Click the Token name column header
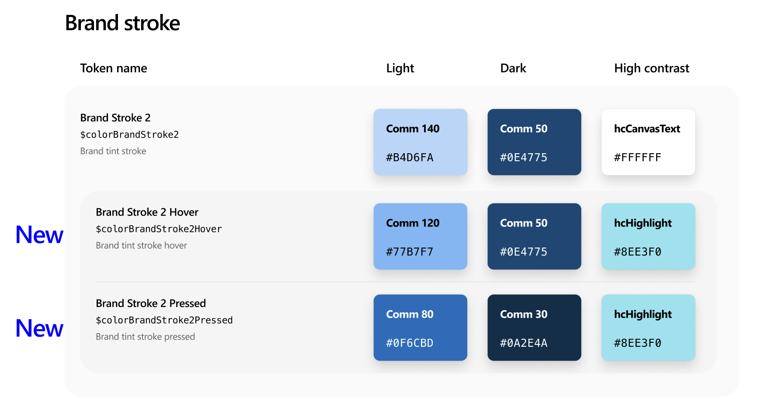Screen dimensions: 758x399 [x=114, y=68]
